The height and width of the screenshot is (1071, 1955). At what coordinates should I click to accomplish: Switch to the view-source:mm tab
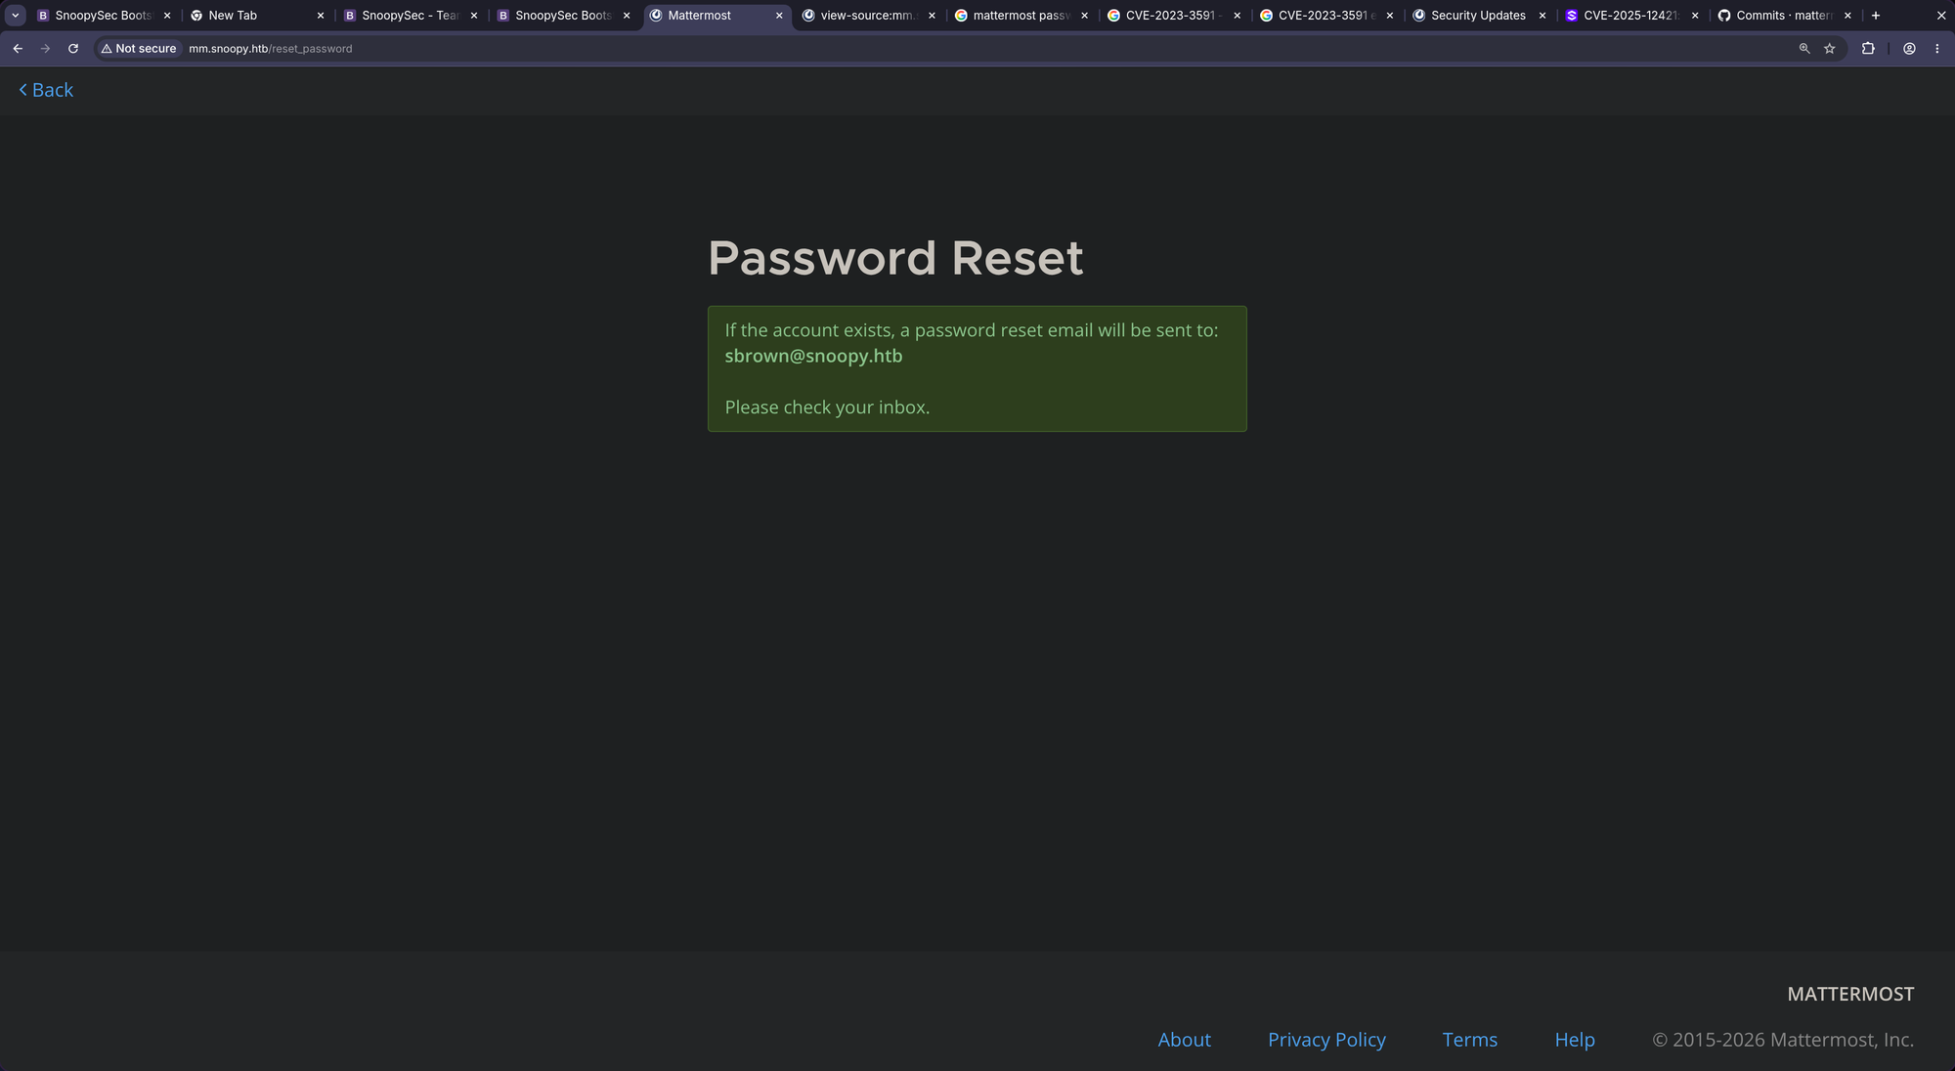pyautogui.click(x=868, y=16)
